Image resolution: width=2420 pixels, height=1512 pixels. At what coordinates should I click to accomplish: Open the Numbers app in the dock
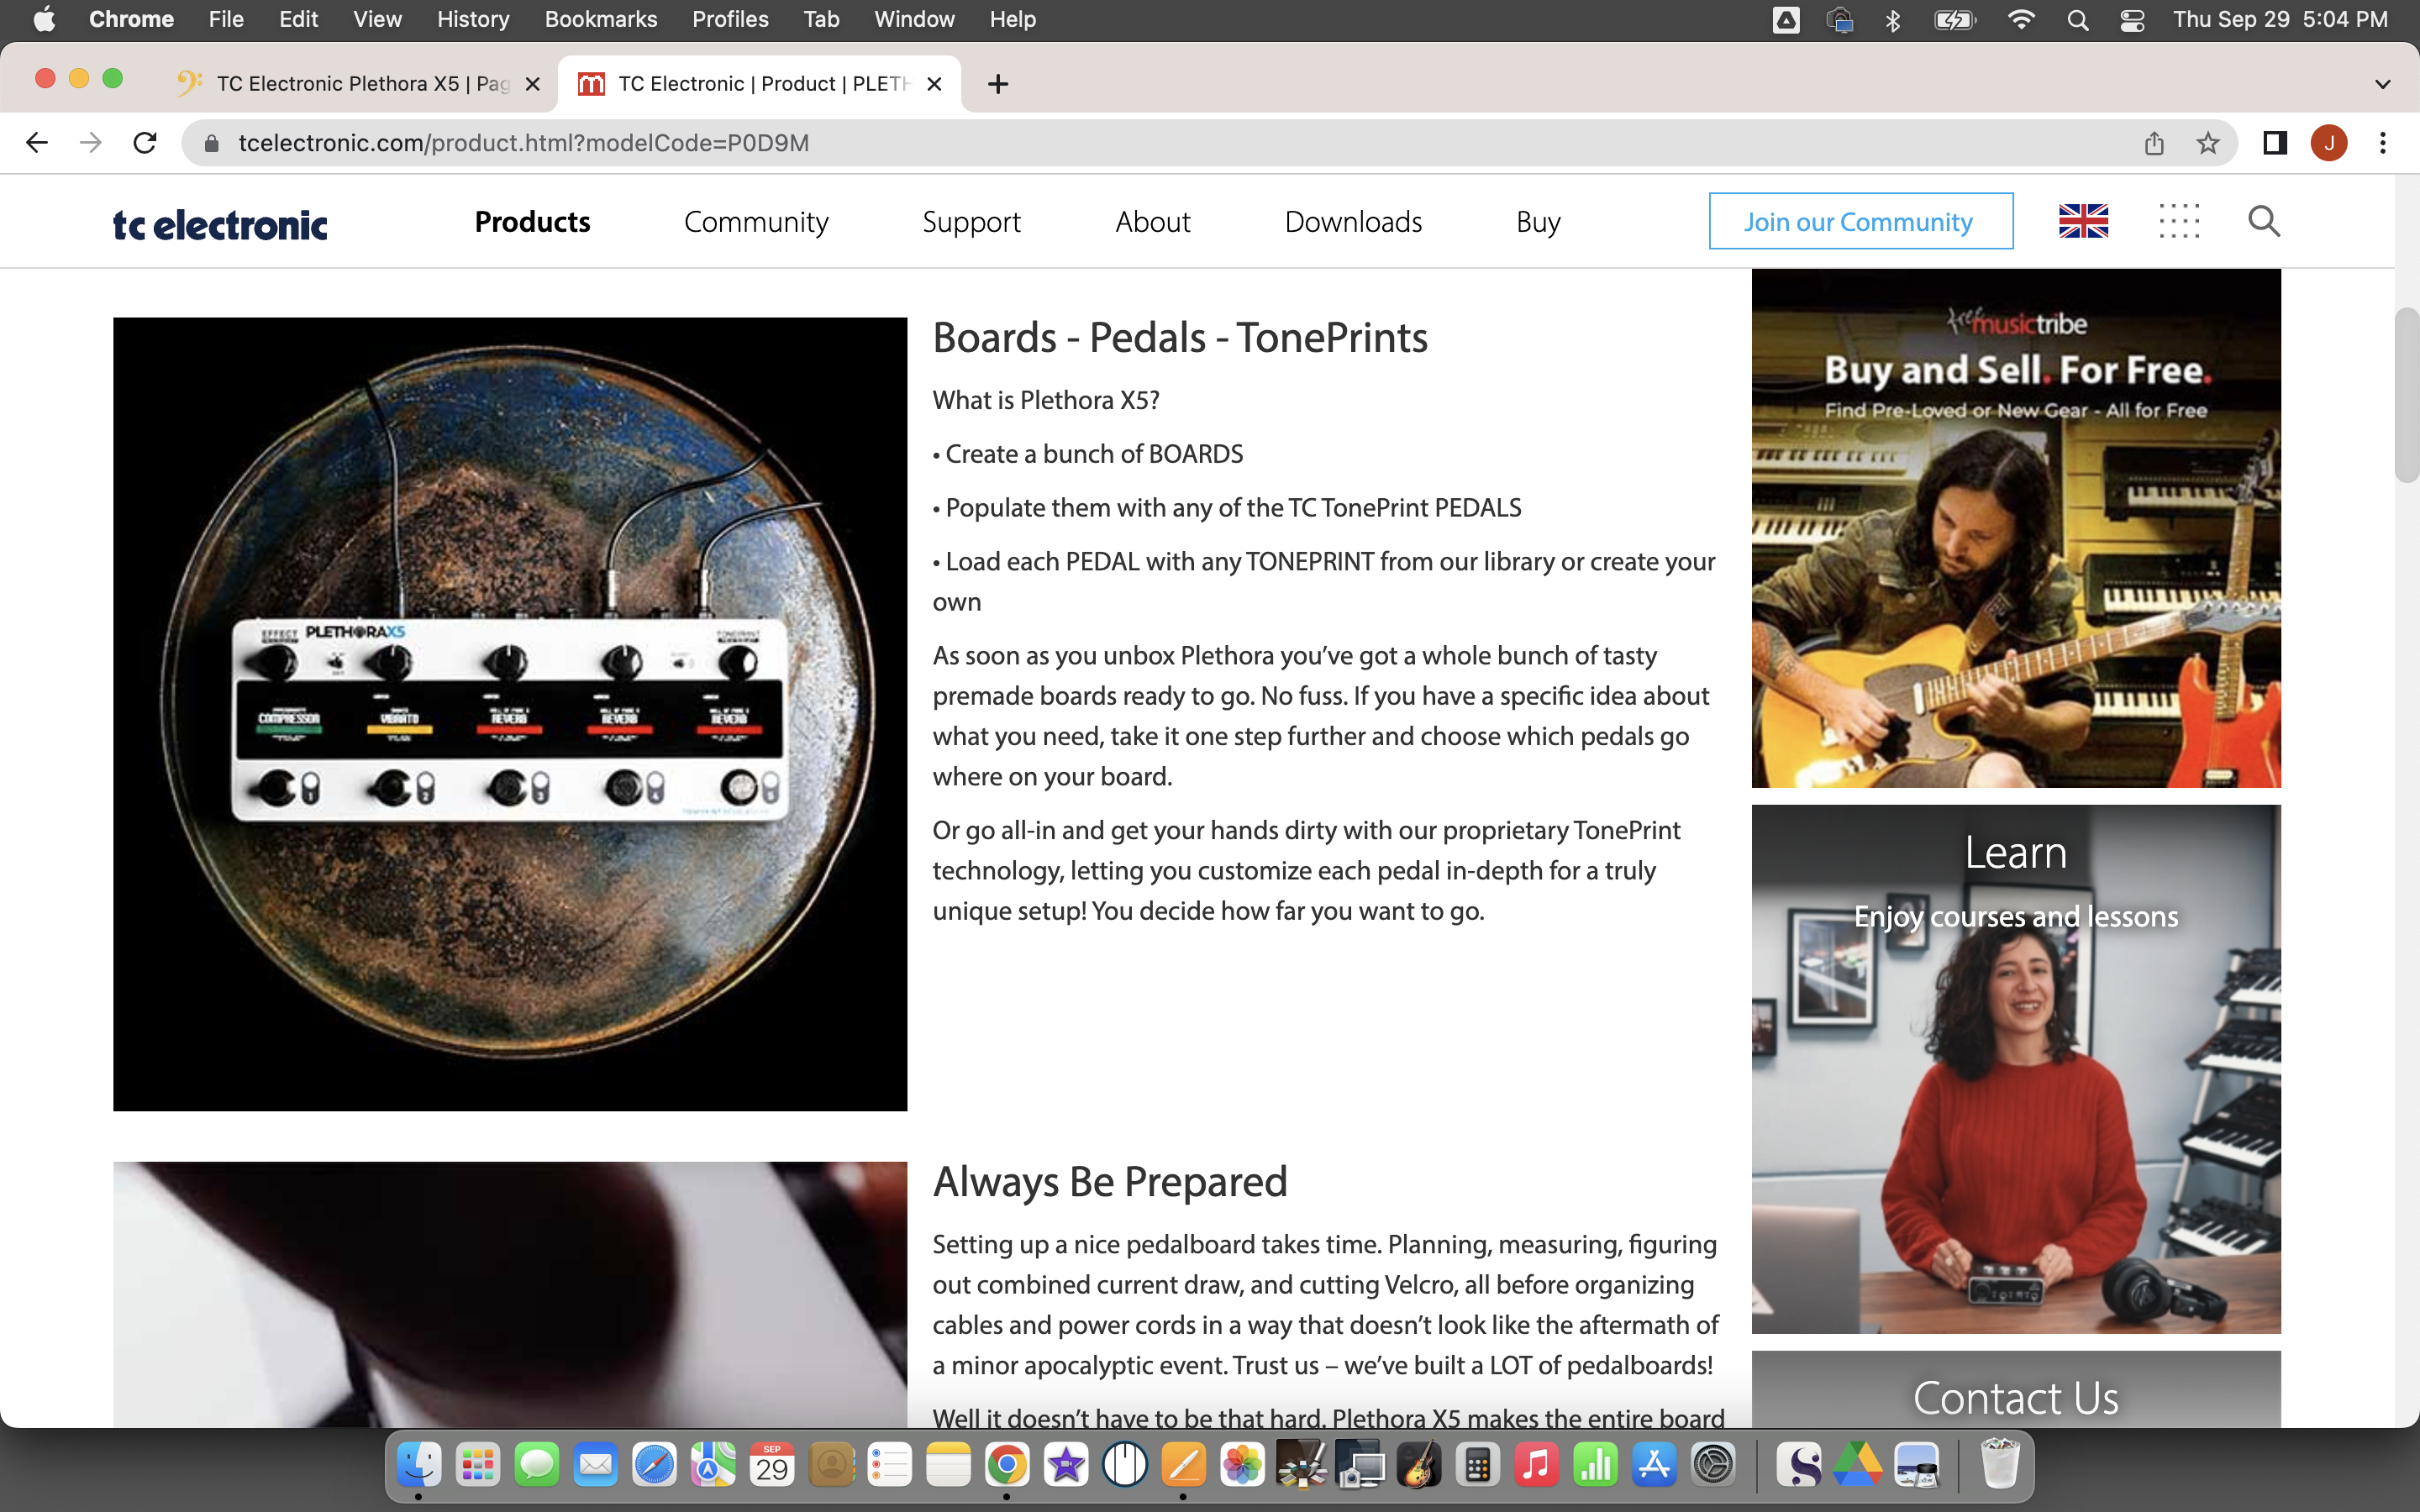1595,1465
